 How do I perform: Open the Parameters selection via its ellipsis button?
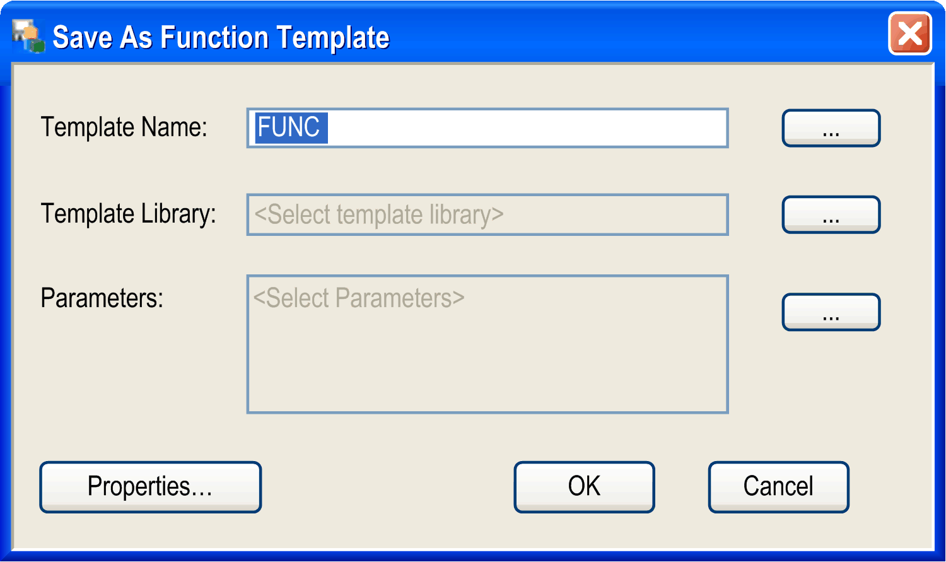(x=831, y=312)
